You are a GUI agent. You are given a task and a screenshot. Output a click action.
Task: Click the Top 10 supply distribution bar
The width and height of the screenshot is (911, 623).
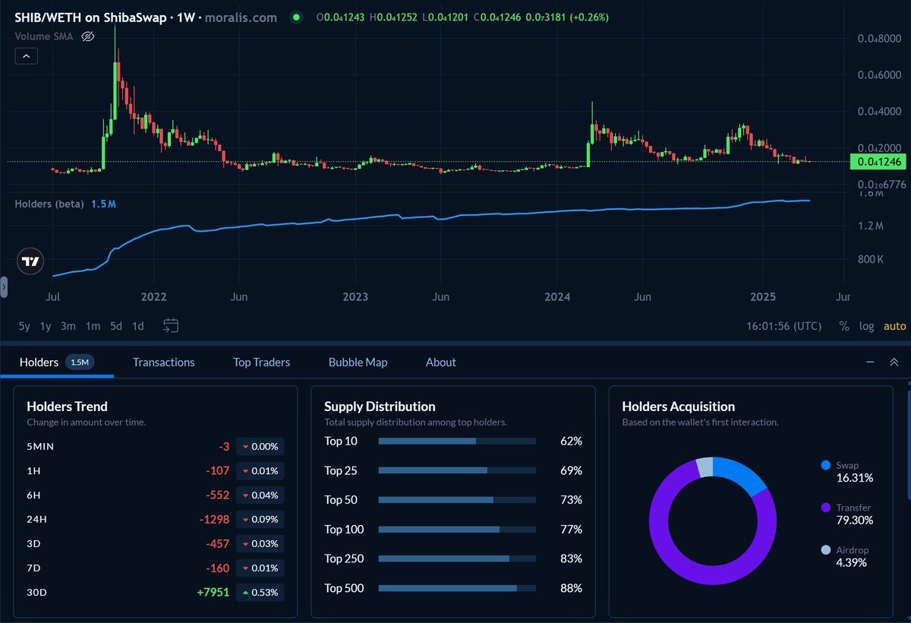pyautogui.click(x=457, y=441)
